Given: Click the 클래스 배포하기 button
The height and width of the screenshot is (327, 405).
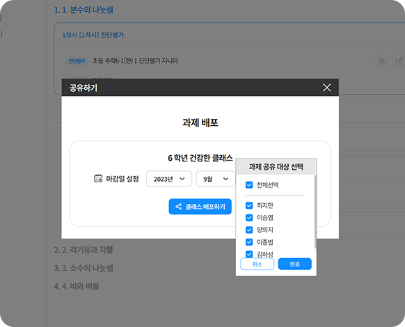Looking at the screenshot, I should (x=200, y=207).
